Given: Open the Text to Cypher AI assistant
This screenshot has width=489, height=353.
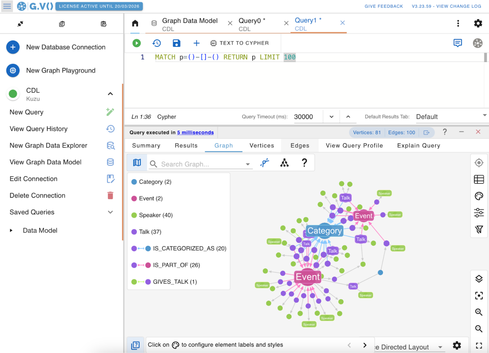Looking at the screenshot, I should (240, 43).
